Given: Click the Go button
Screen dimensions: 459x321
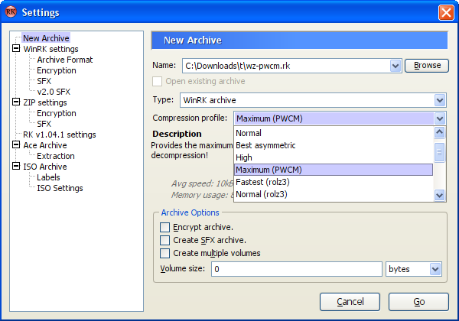Looking at the screenshot, I should coord(418,302).
